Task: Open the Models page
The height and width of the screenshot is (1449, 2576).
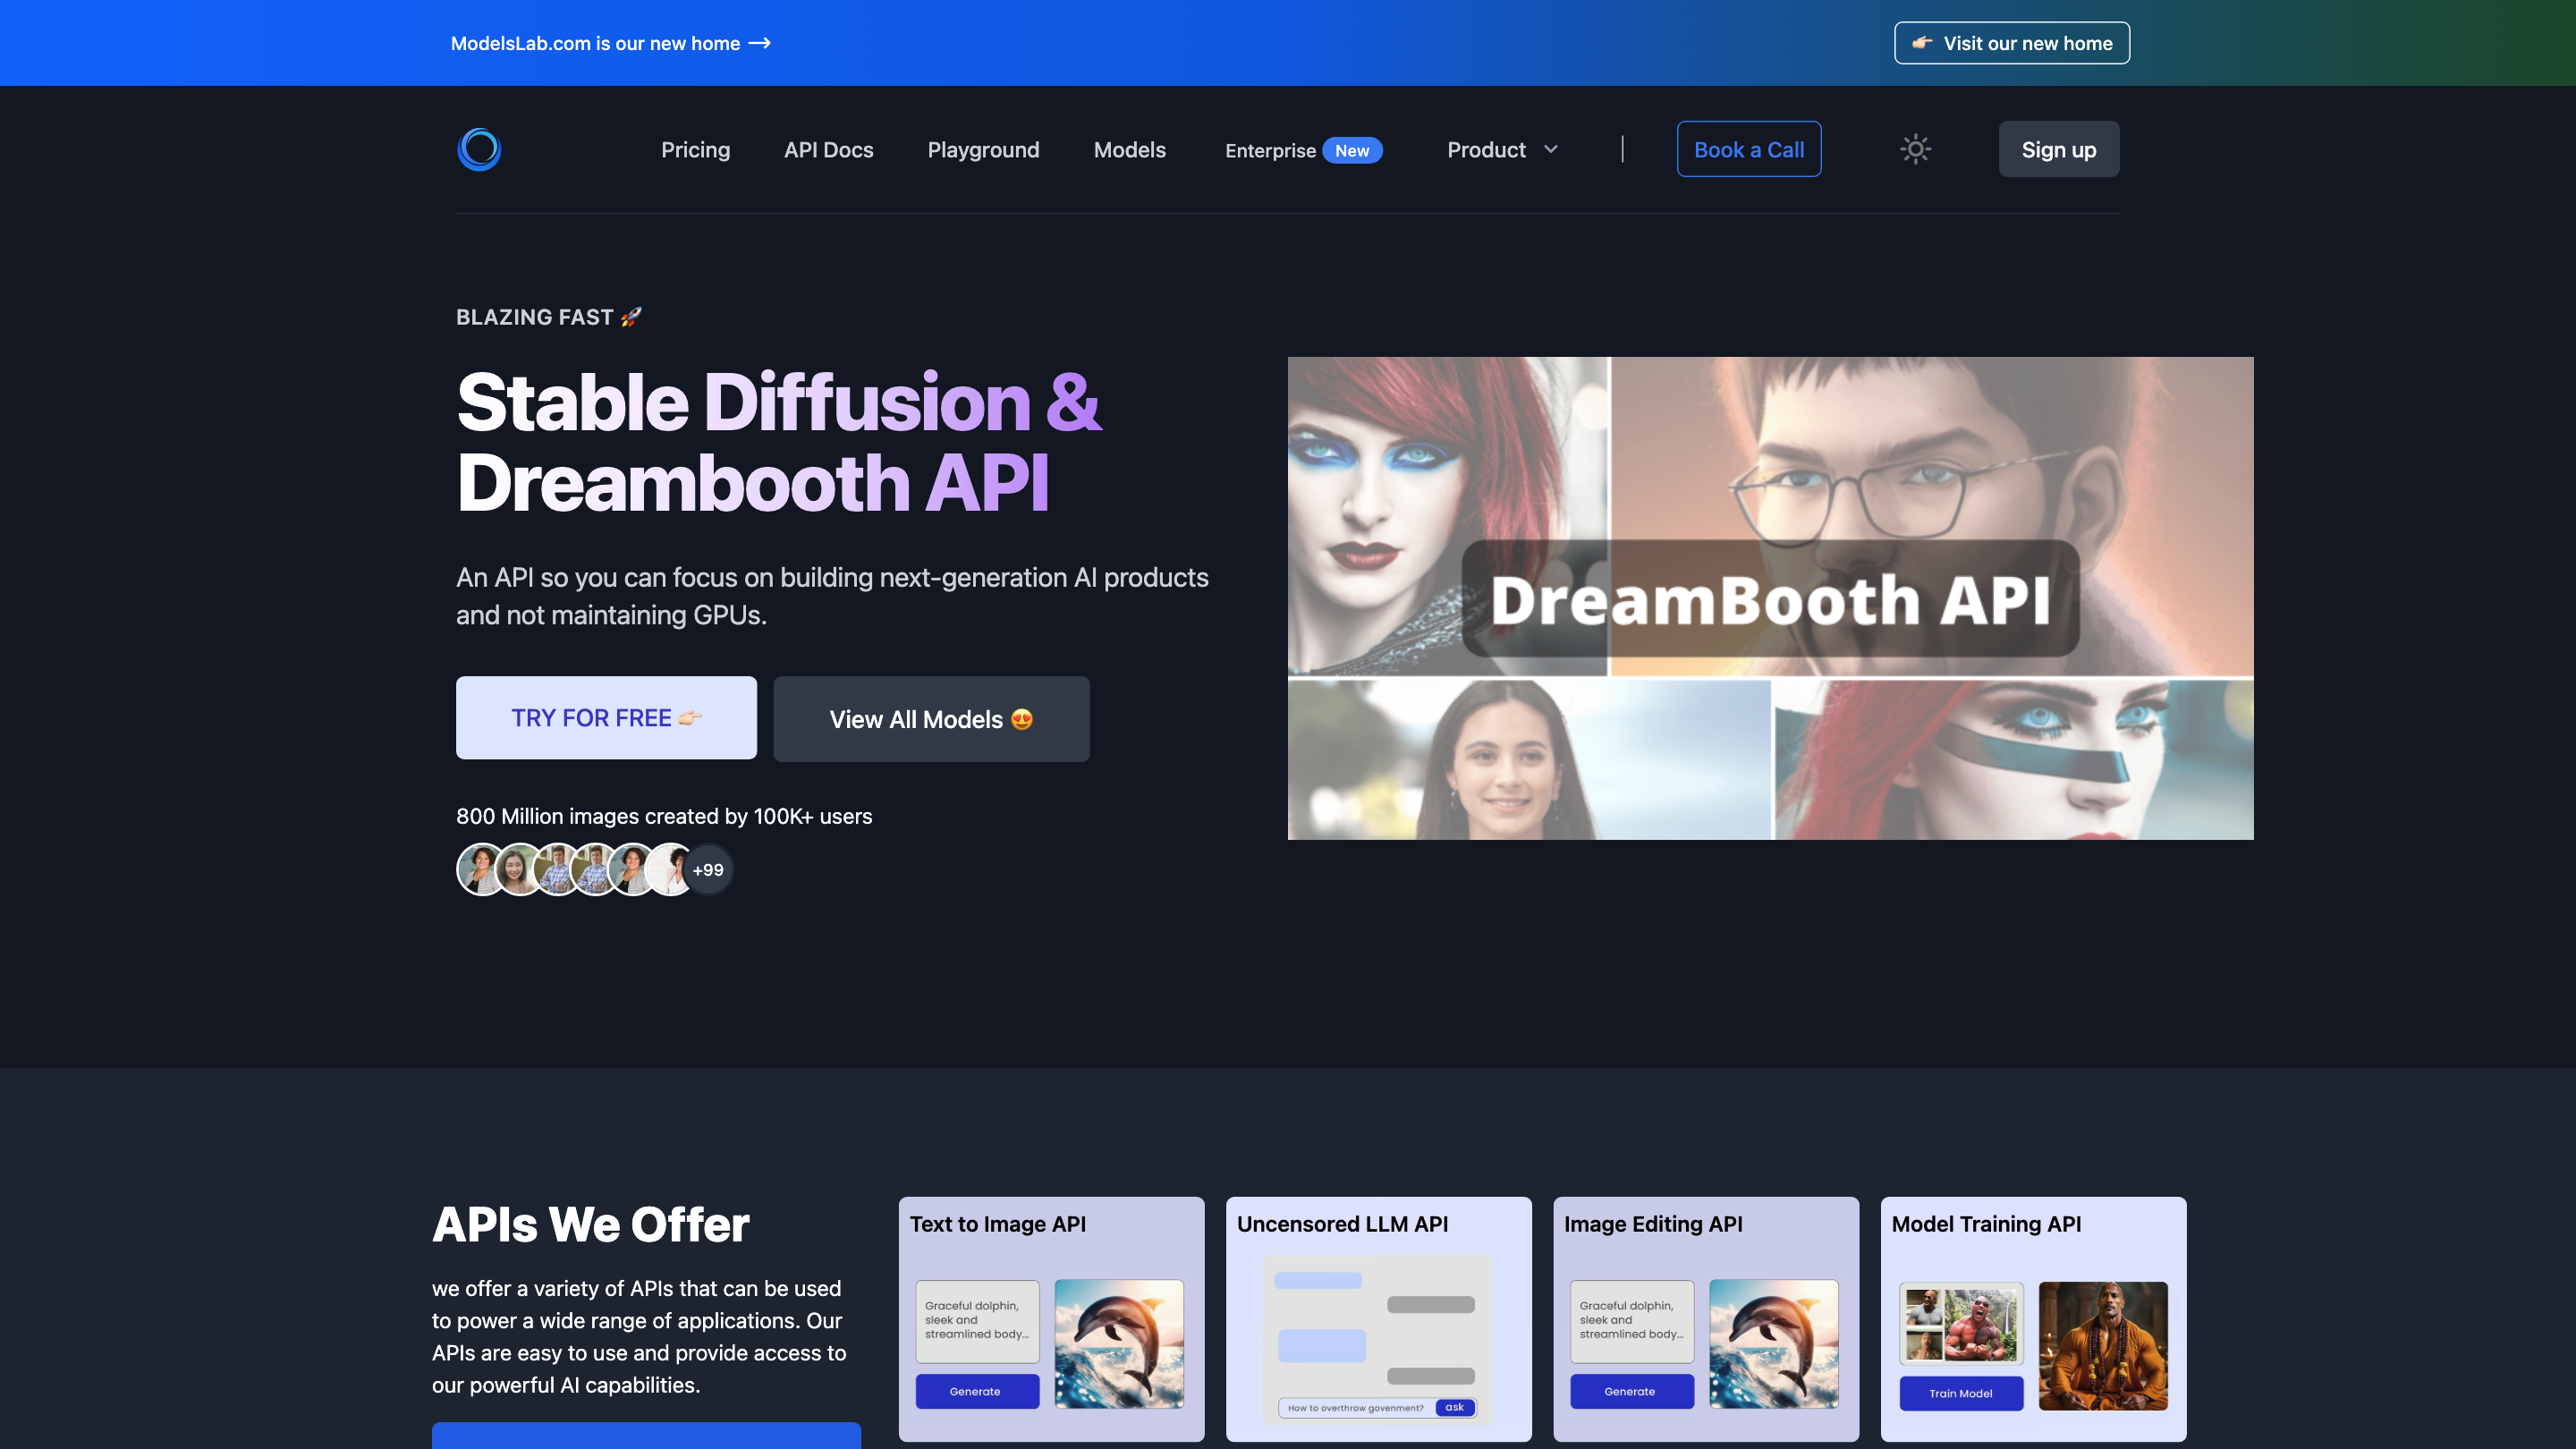Action: (1129, 149)
